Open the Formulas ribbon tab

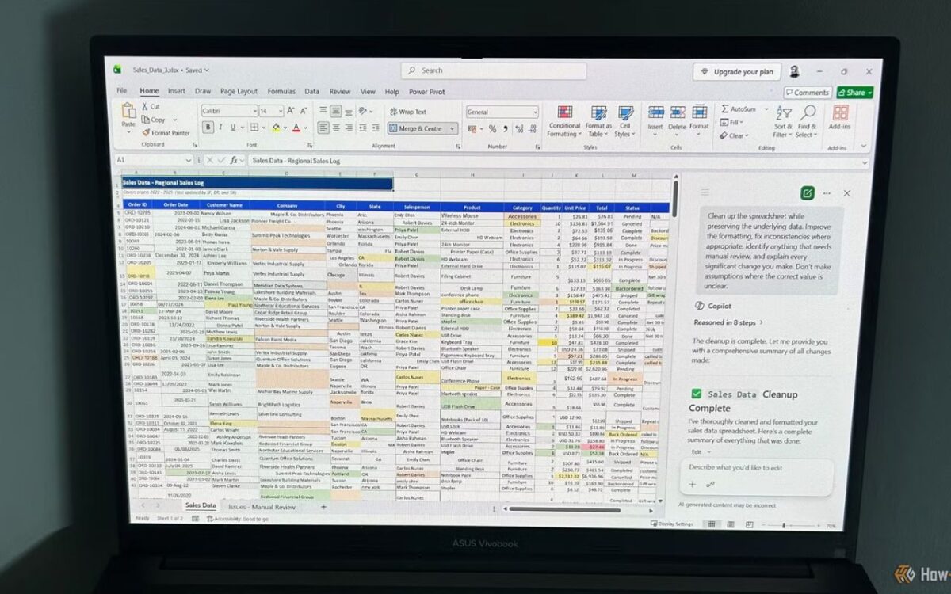coord(281,92)
